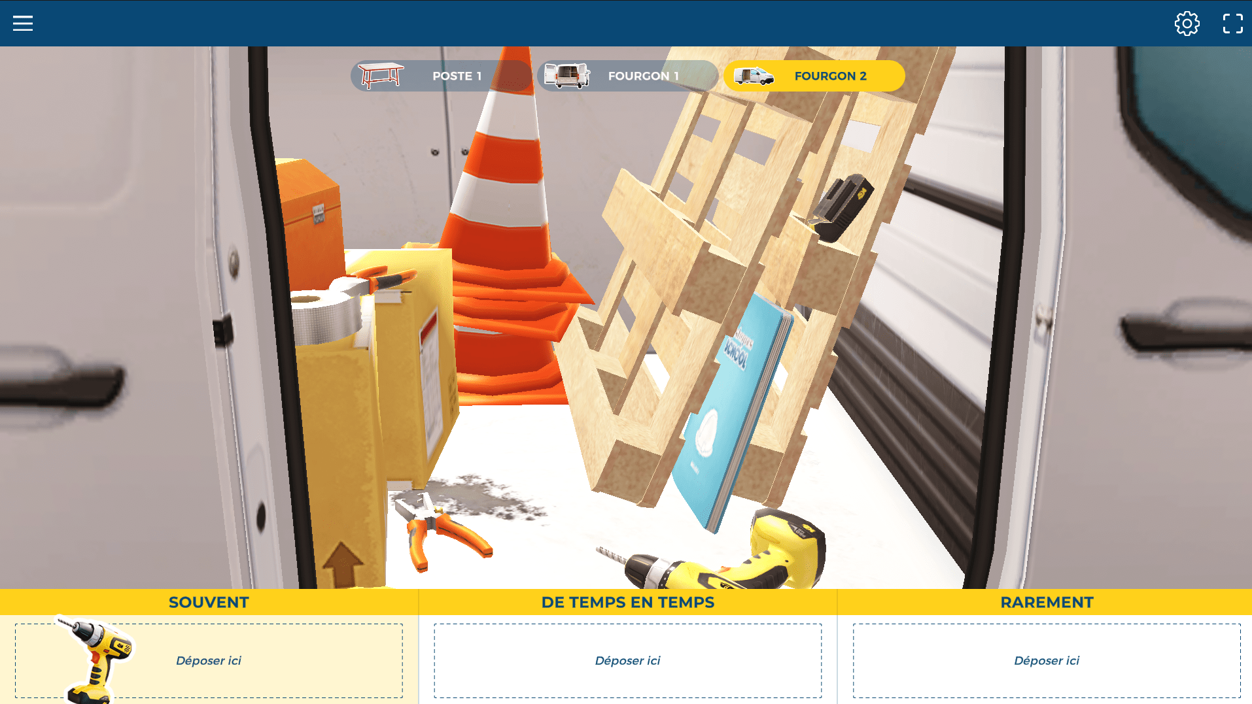This screenshot has width=1252, height=704.
Task: Select the roll of silver duct tape
Action: [325, 318]
